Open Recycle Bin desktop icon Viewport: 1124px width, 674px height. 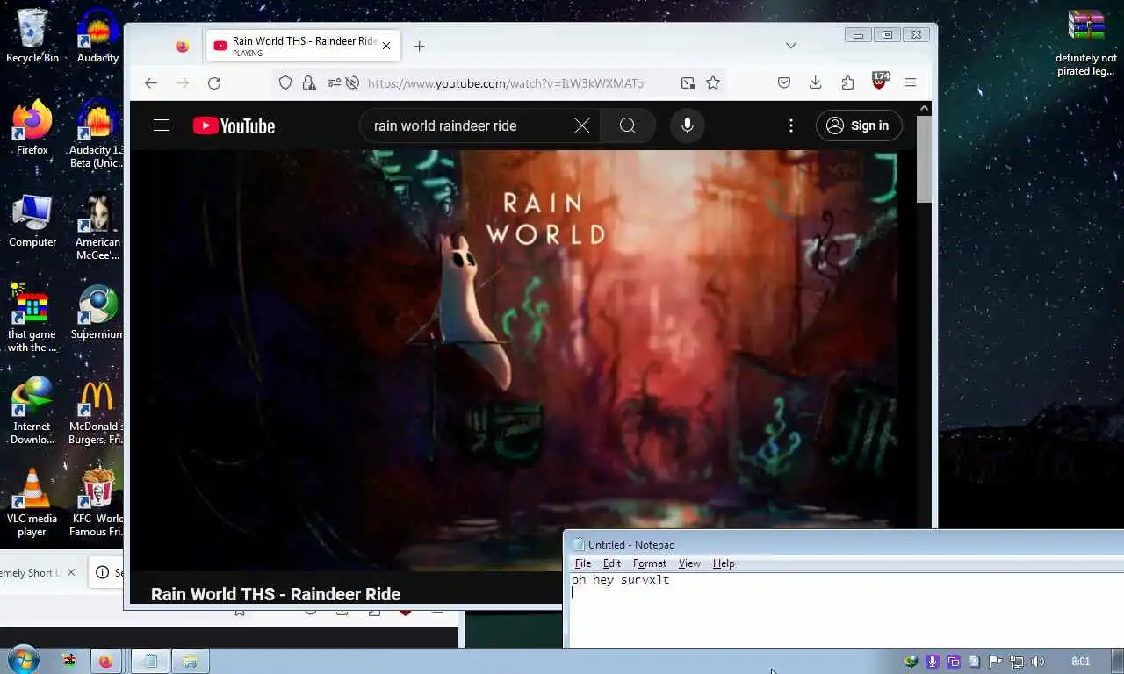coord(32,36)
